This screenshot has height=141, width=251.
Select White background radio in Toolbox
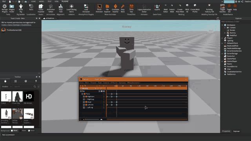pyautogui.click(x=12, y=130)
